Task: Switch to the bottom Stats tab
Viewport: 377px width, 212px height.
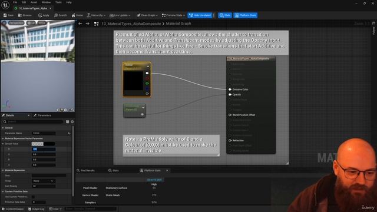Action: click(x=114, y=170)
